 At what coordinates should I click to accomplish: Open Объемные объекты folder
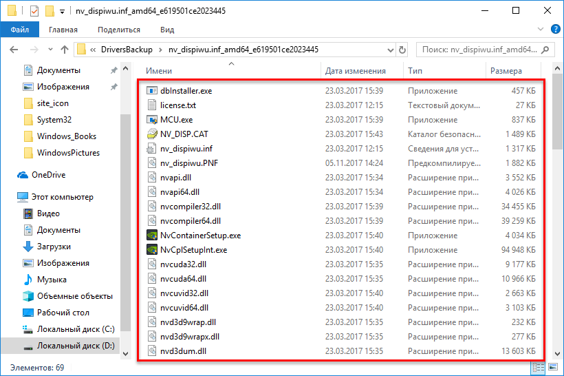click(68, 295)
